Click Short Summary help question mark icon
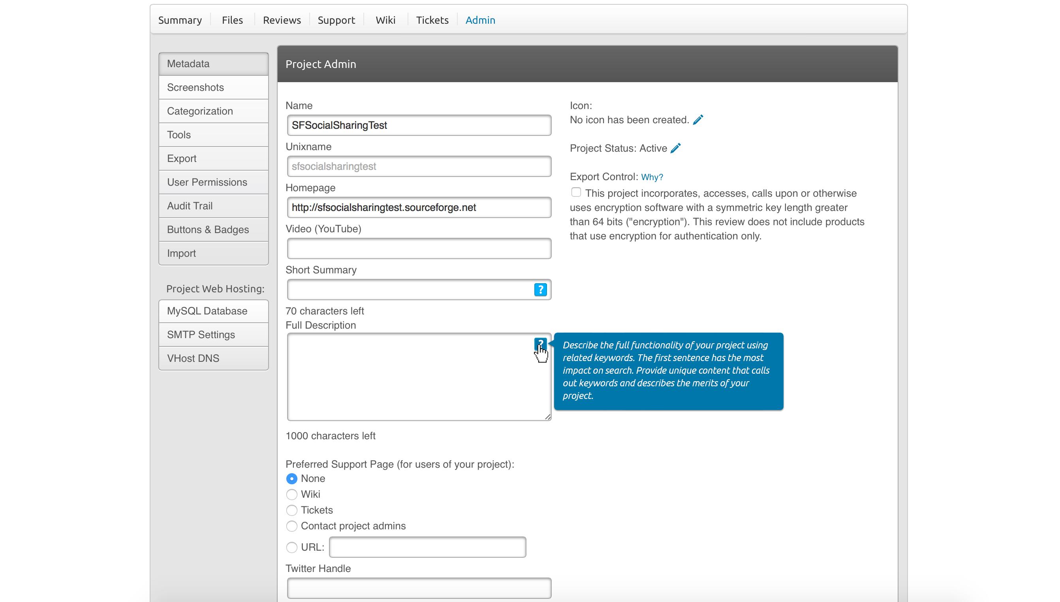 540,290
